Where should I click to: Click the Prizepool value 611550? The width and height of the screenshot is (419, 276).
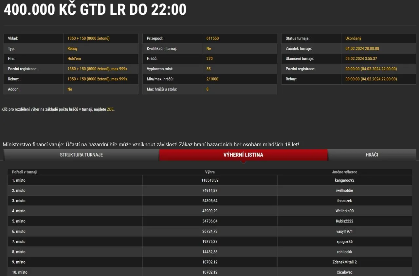click(212, 39)
